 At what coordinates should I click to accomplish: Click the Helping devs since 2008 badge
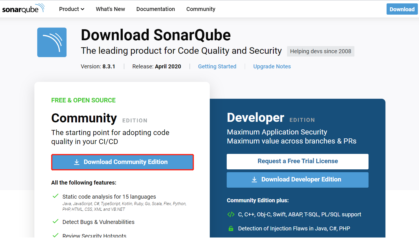point(321,51)
